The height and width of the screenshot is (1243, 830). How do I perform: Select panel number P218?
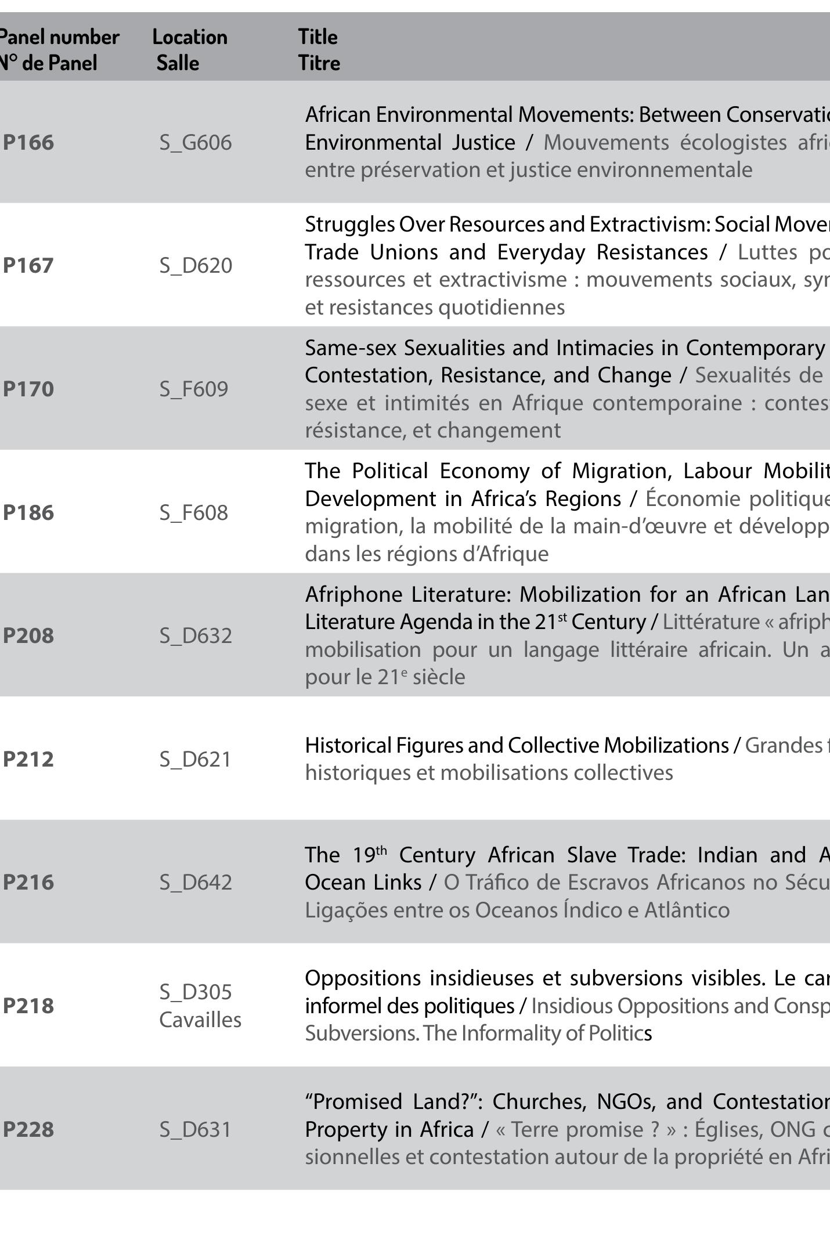28,1006
